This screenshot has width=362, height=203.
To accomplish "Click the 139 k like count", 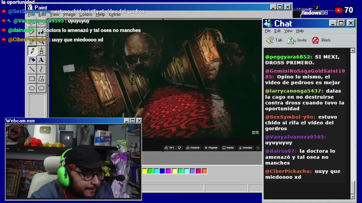I will 171,148.
